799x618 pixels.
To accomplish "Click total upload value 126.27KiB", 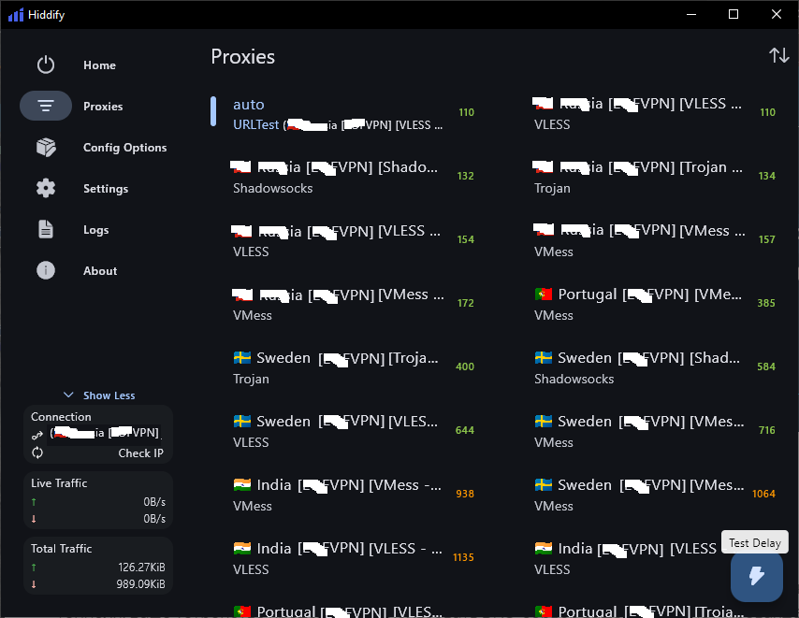I will click(x=141, y=568).
